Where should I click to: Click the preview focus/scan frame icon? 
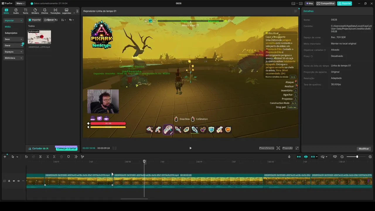[278, 148]
